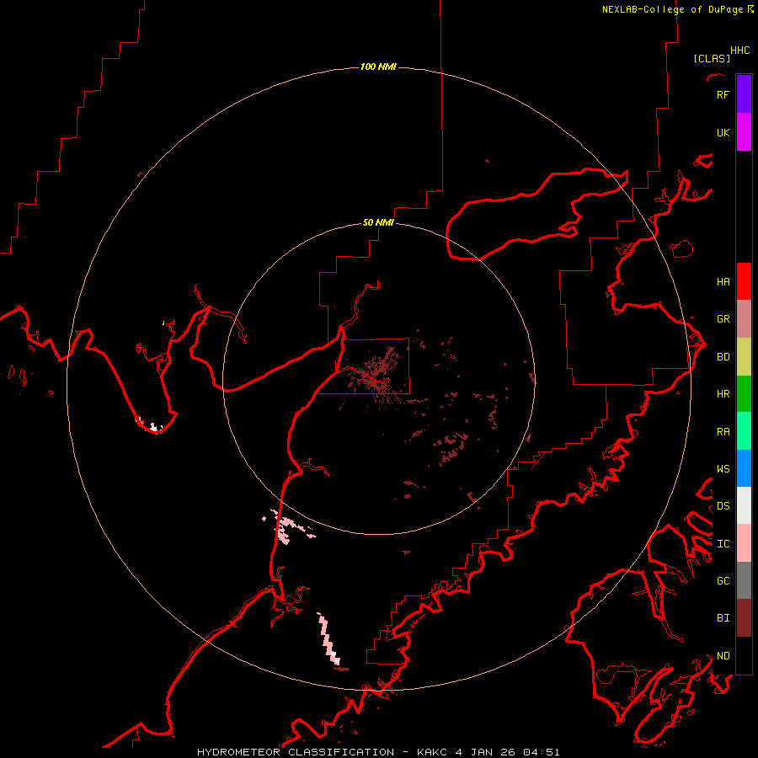Click the 50 NMI range ring label

(378, 222)
